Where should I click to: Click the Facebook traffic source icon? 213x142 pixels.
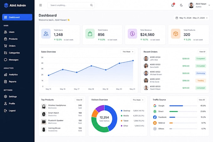(155, 117)
